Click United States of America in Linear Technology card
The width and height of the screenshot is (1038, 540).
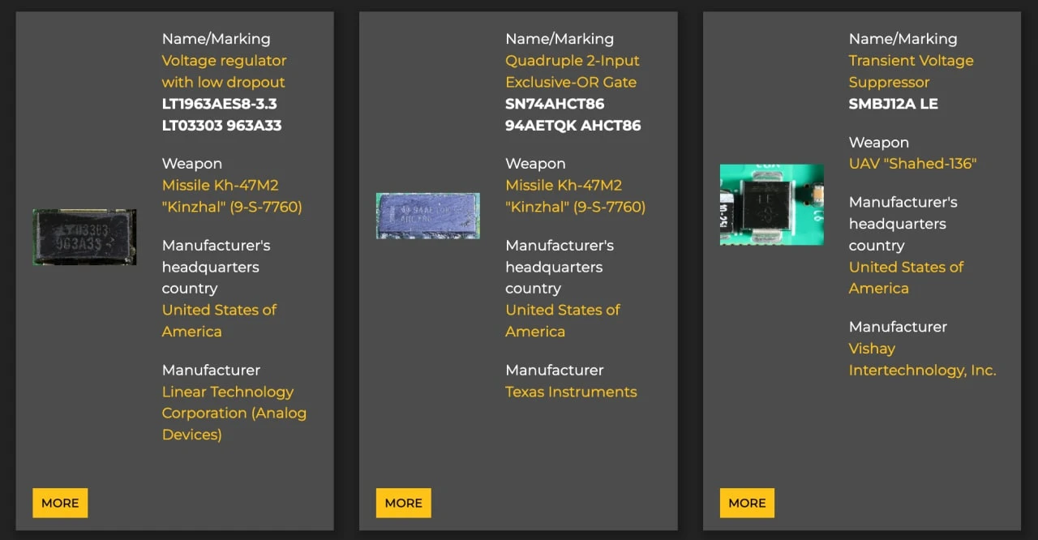(219, 320)
